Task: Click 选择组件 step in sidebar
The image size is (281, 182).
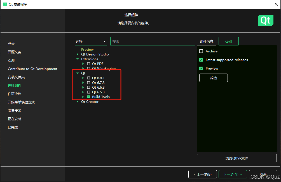Action: 15,86
